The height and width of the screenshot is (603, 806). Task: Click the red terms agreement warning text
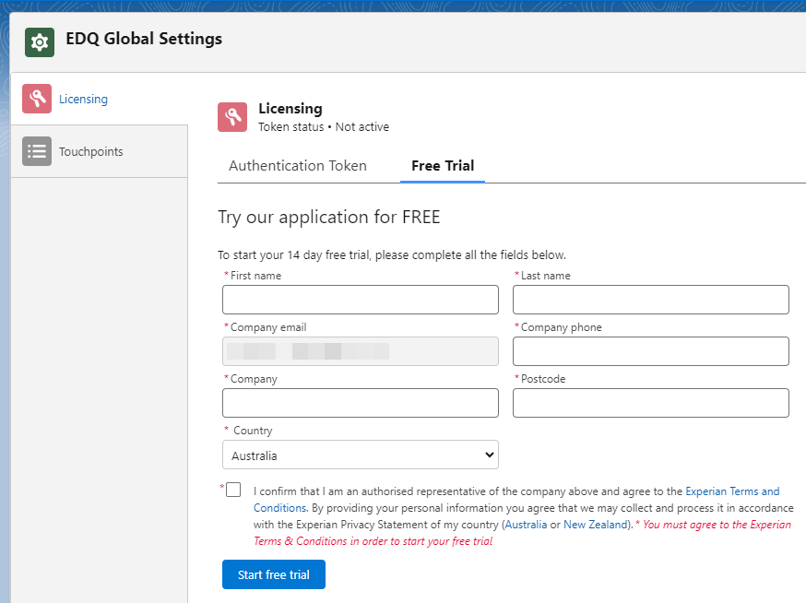click(522, 533)
